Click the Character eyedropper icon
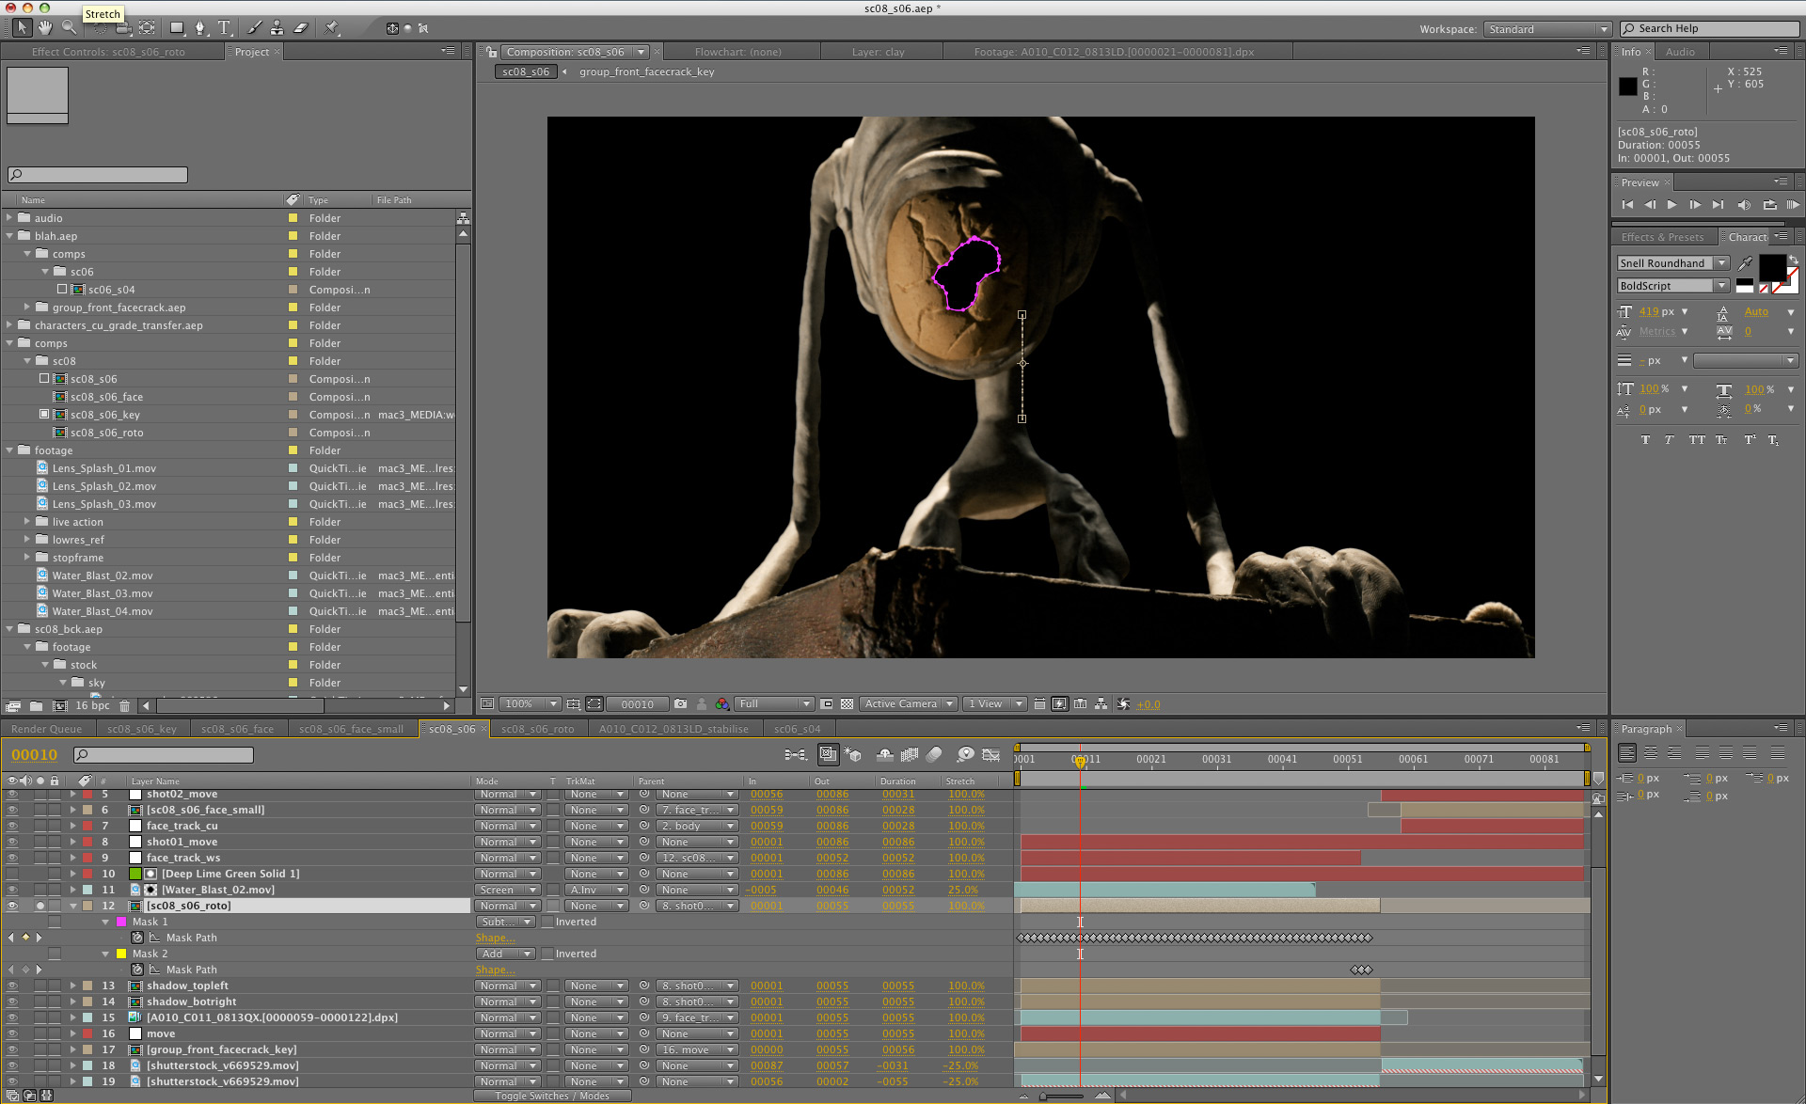 click(1745, 263)
